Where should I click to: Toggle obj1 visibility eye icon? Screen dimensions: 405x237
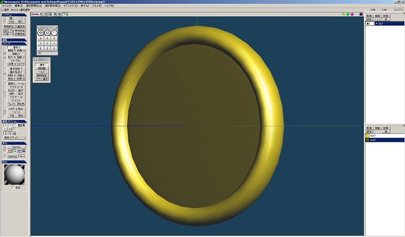coord(367,24)
